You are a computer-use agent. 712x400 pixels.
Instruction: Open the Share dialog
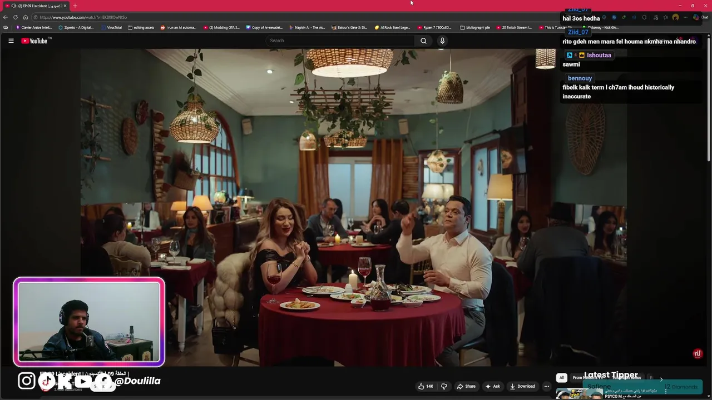click(466, 386)
